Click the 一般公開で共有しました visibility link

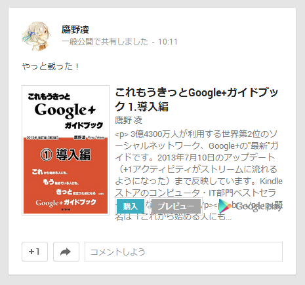click(x=105, y=42)
